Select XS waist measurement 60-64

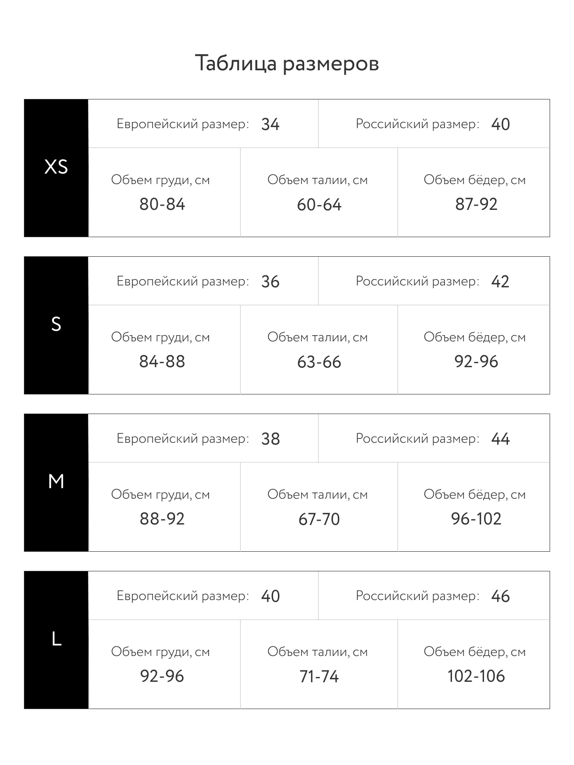(x=319, y=205)
